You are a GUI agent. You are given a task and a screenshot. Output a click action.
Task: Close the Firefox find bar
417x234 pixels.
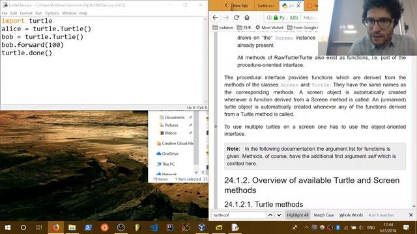(x=411, y=215)
